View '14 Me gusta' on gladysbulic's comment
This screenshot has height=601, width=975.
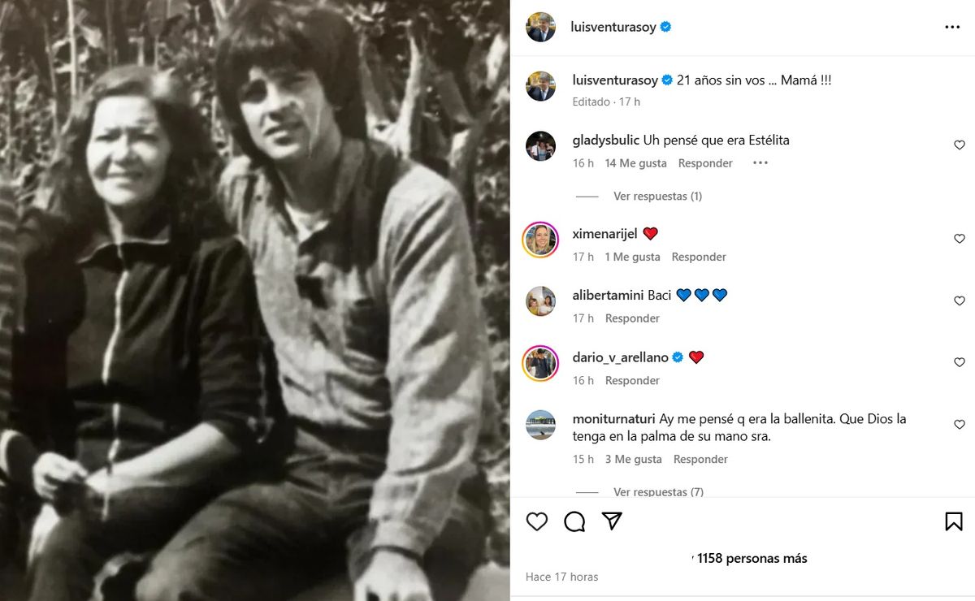point(635,163)
